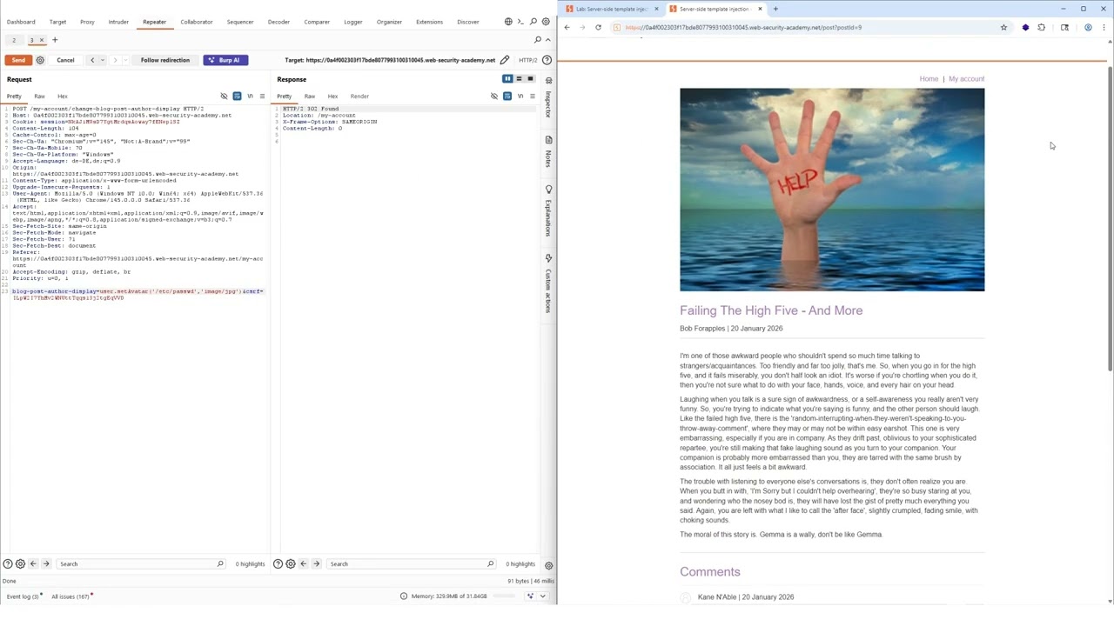Switch Request view to Raw
Screen dimensions: 1114x626
click(x=39, y=97)
